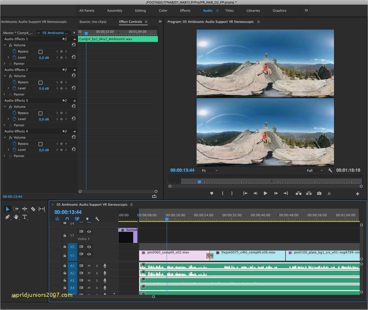Open the Program monitor settings wrench
The width and height of the screenshot is (368, 310).
click(x=330, y=170)
